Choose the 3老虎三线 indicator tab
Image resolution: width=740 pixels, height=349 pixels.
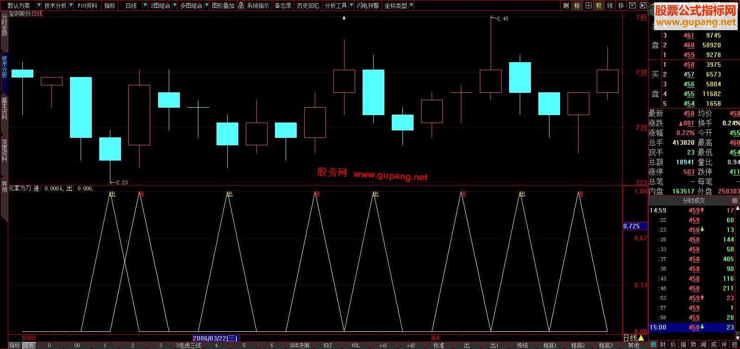189,345
